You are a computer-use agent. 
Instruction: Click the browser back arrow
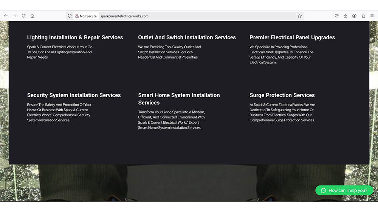[6, 16]
